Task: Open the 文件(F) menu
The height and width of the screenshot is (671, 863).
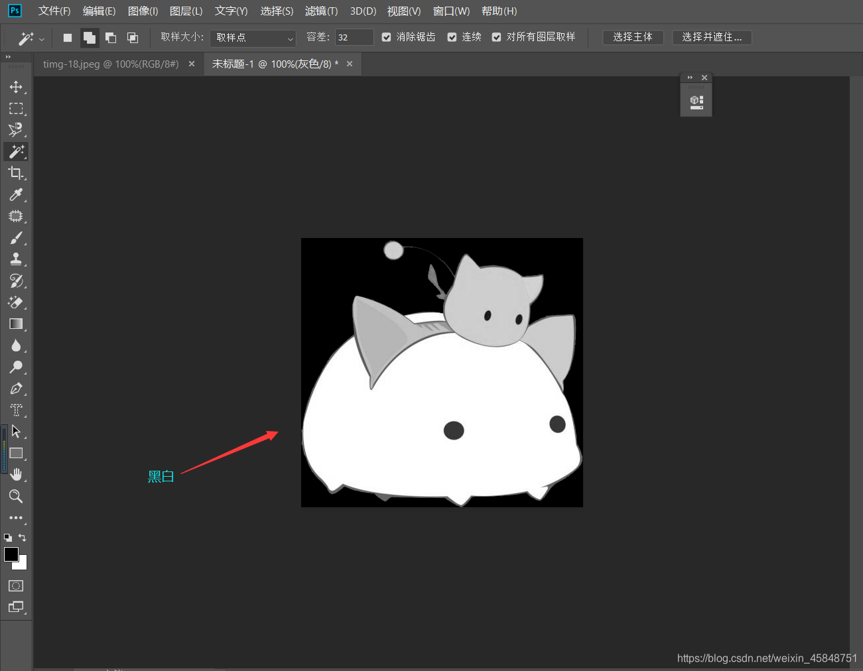Action: (54, 11)
